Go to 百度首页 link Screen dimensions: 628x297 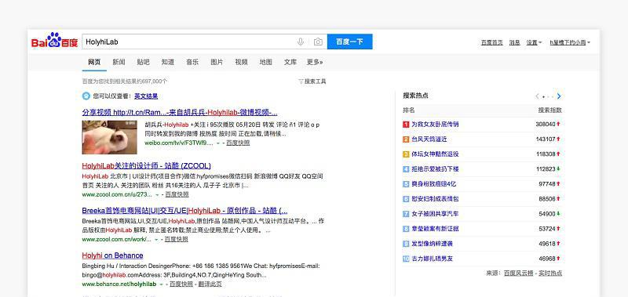[492, 42]
